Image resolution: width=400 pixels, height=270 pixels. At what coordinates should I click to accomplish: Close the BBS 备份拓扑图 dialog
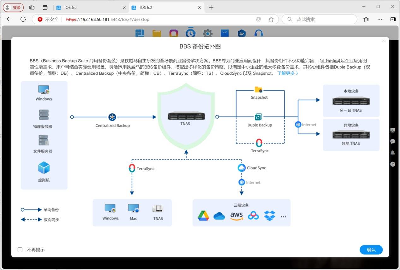coord(383,41)
